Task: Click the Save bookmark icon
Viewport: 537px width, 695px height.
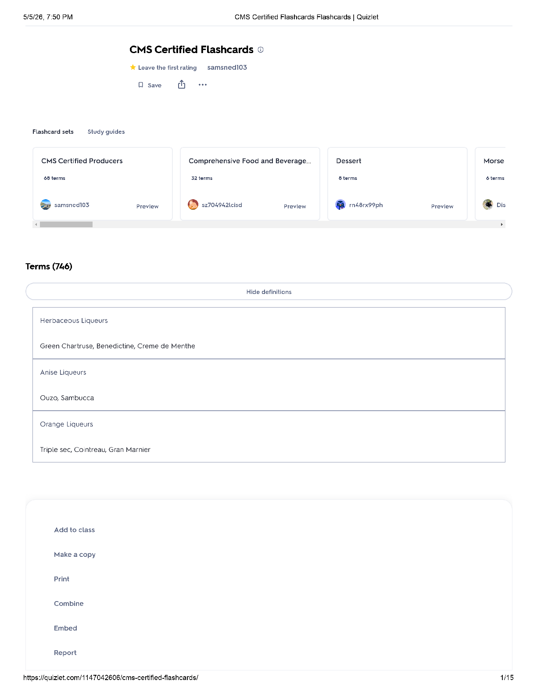Action: click(141, 85)
